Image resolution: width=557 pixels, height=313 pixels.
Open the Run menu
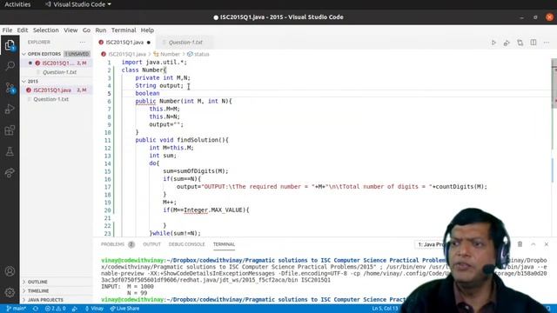tap(101, 30)
